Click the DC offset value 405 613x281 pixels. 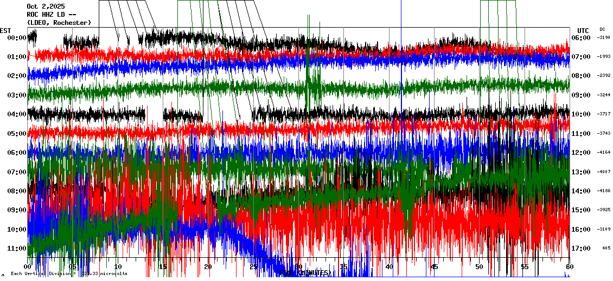(x=606, y=249)
